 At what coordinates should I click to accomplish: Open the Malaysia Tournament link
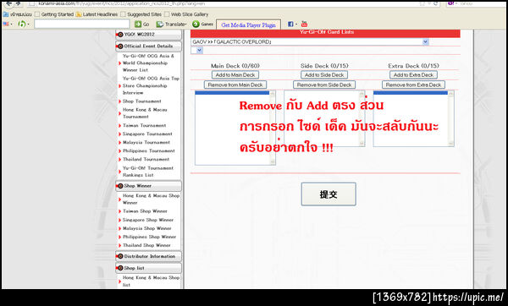pyautogui.click(x=146, y=142)
